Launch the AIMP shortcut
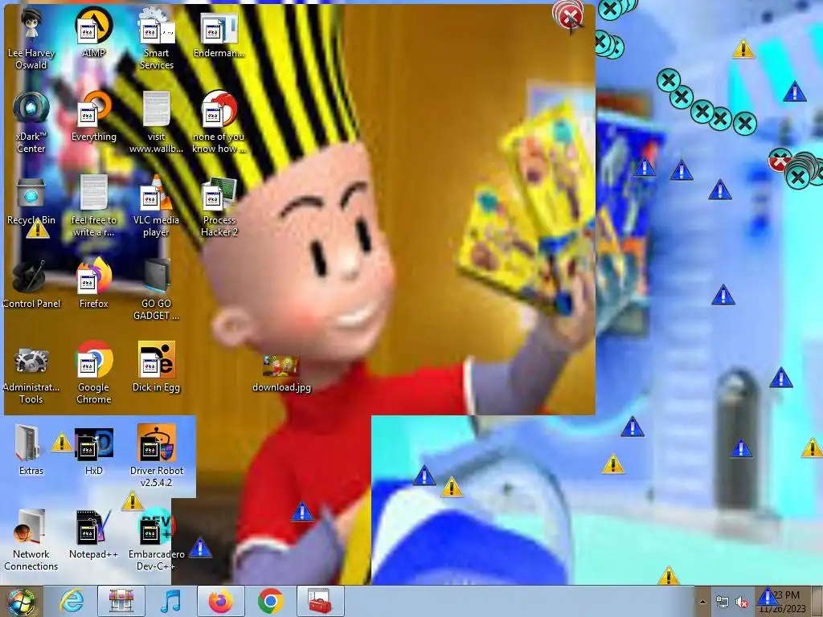This screenshot has width=823, height=617. 93,32
